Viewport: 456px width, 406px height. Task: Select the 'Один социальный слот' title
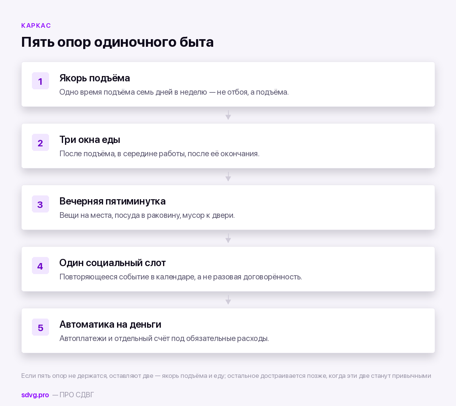click(112, 263)
